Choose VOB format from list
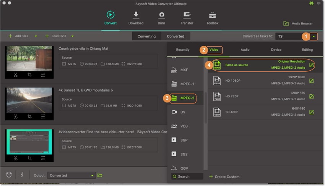325x186 pixels. 184,126
